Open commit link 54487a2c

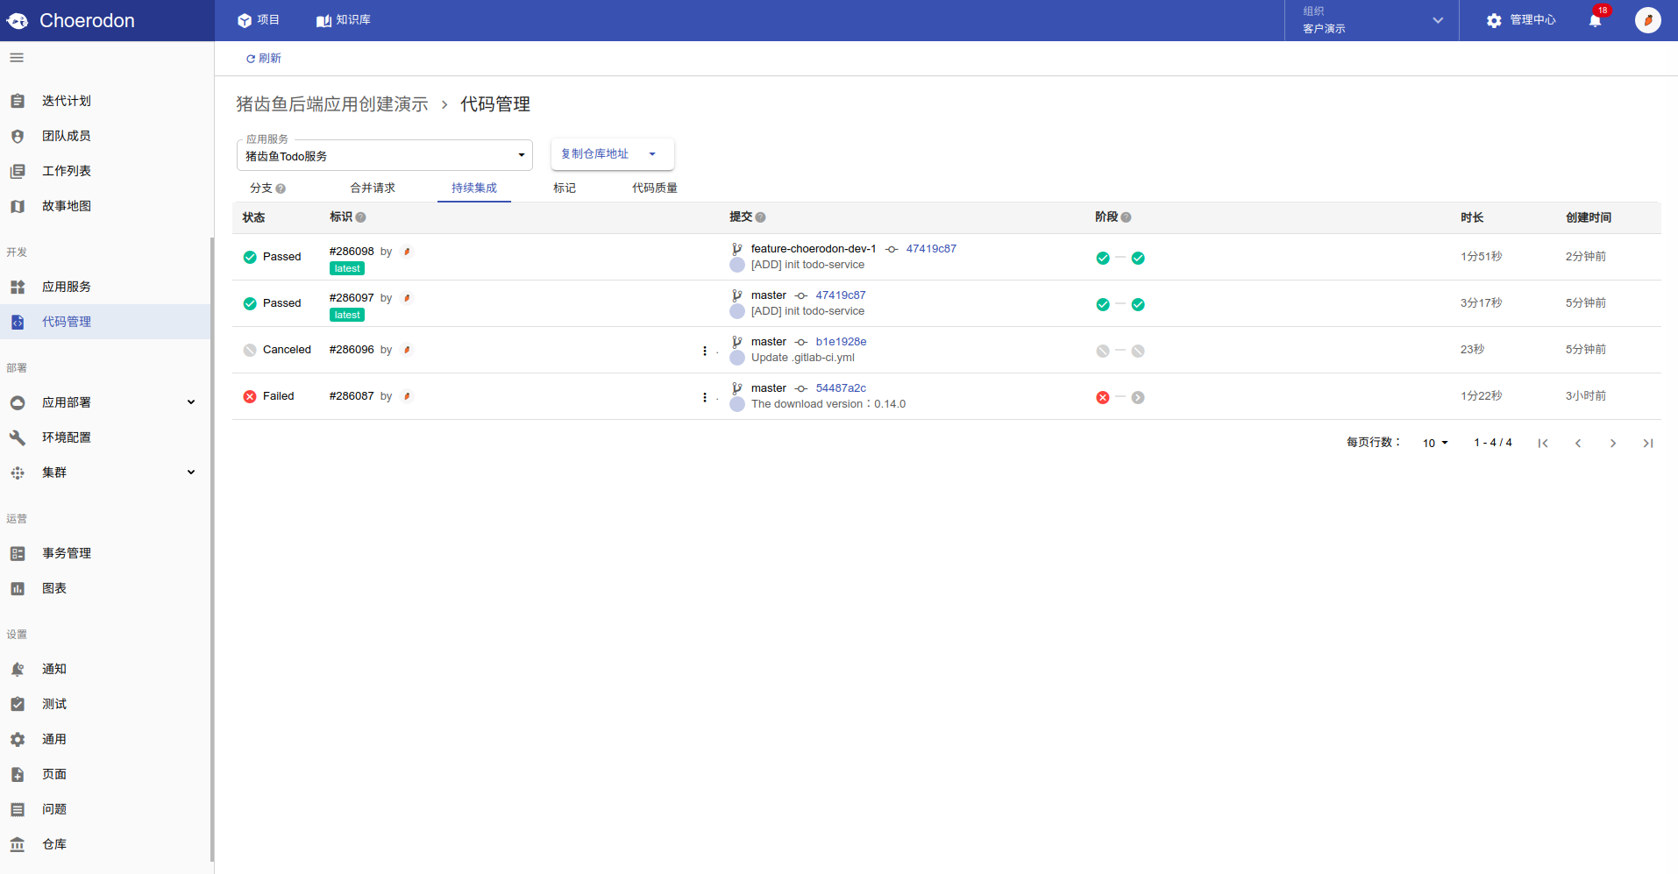[841, 388]
